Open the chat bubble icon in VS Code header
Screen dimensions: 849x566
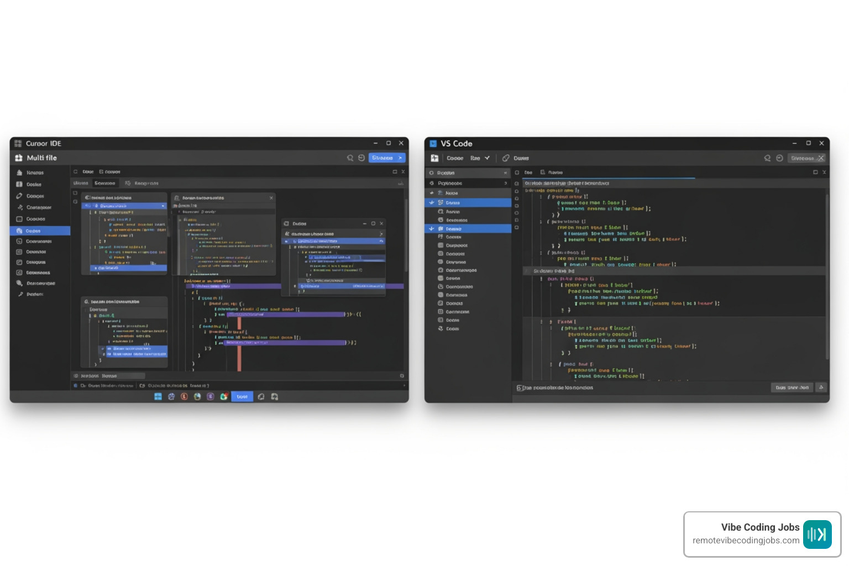click(x=767, y=158)
